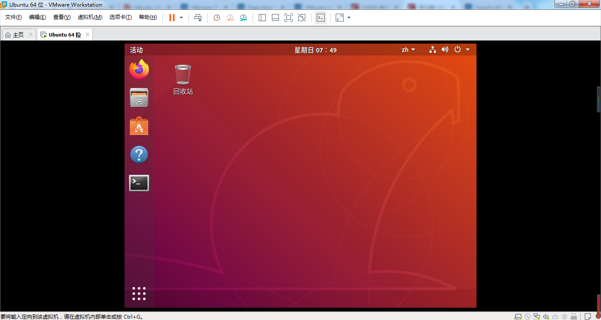Click the Ubuntu volume speaker indicator
Screen dimensions: 601x320
(445, 50)
